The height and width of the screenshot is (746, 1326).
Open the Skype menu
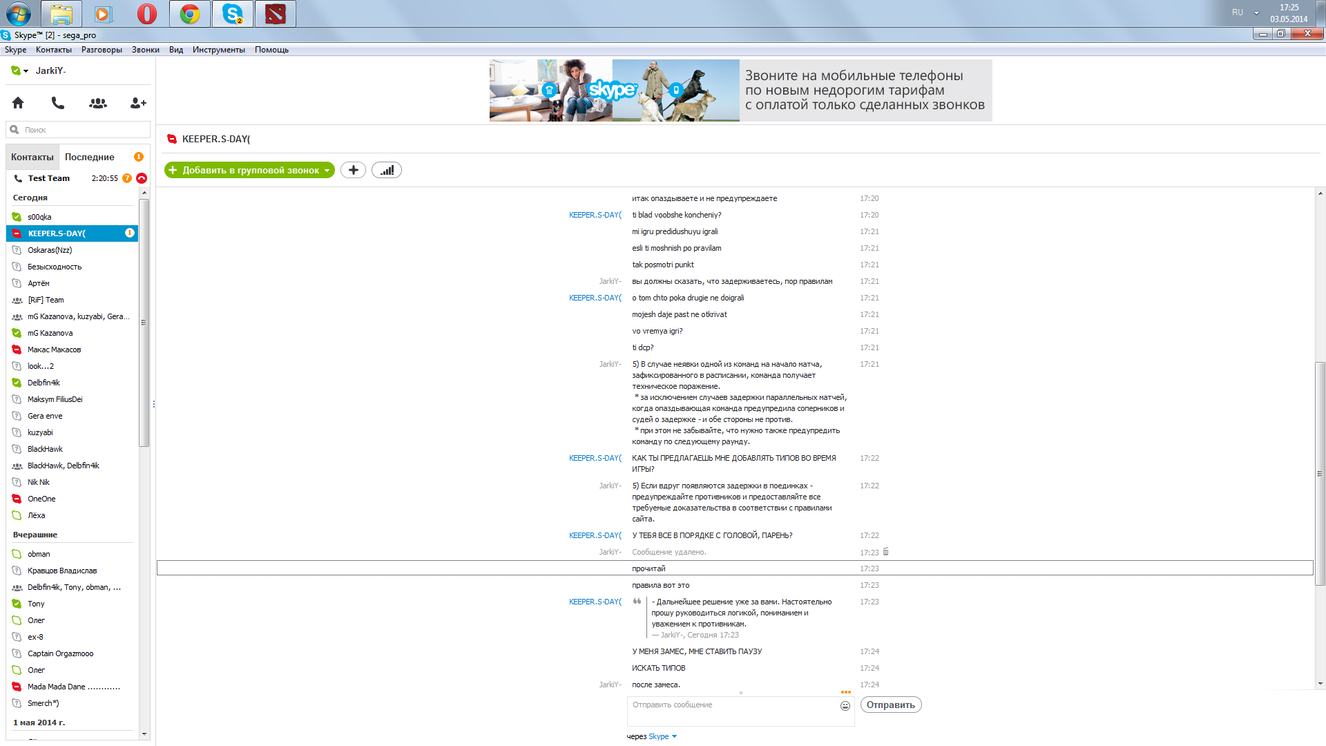[15, 50]
